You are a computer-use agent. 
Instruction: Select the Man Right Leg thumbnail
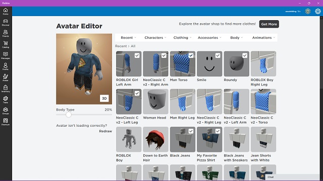click(x=183, y=102)
